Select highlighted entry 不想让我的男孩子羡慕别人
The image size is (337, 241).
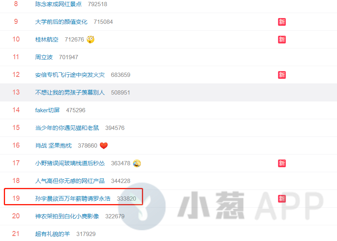(x=70, y=93)
